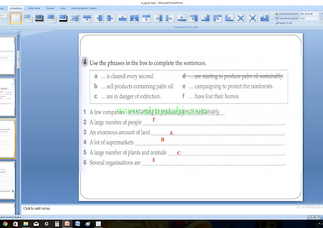This screenshot has height=228, width=323.
Task: Apply the Dissolve transition
Action: point(75,18)
